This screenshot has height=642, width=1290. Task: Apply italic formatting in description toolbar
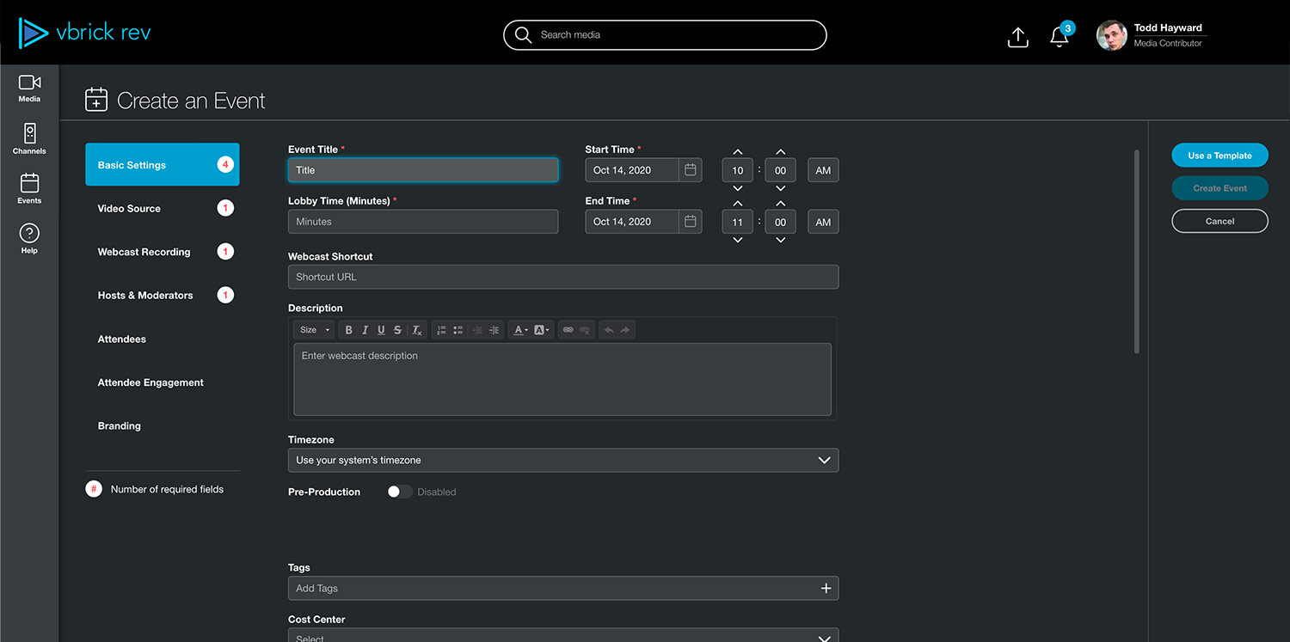(x=365, y=330)
